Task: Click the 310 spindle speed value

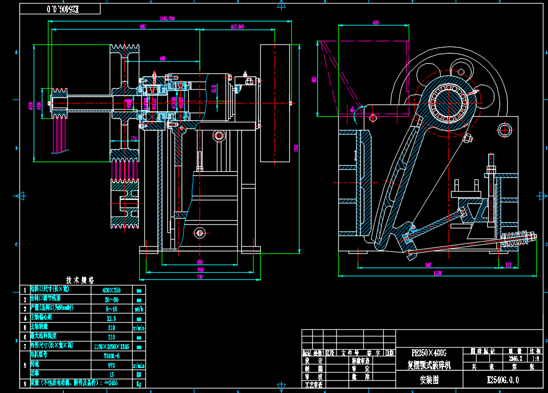Action: [111, 327]
